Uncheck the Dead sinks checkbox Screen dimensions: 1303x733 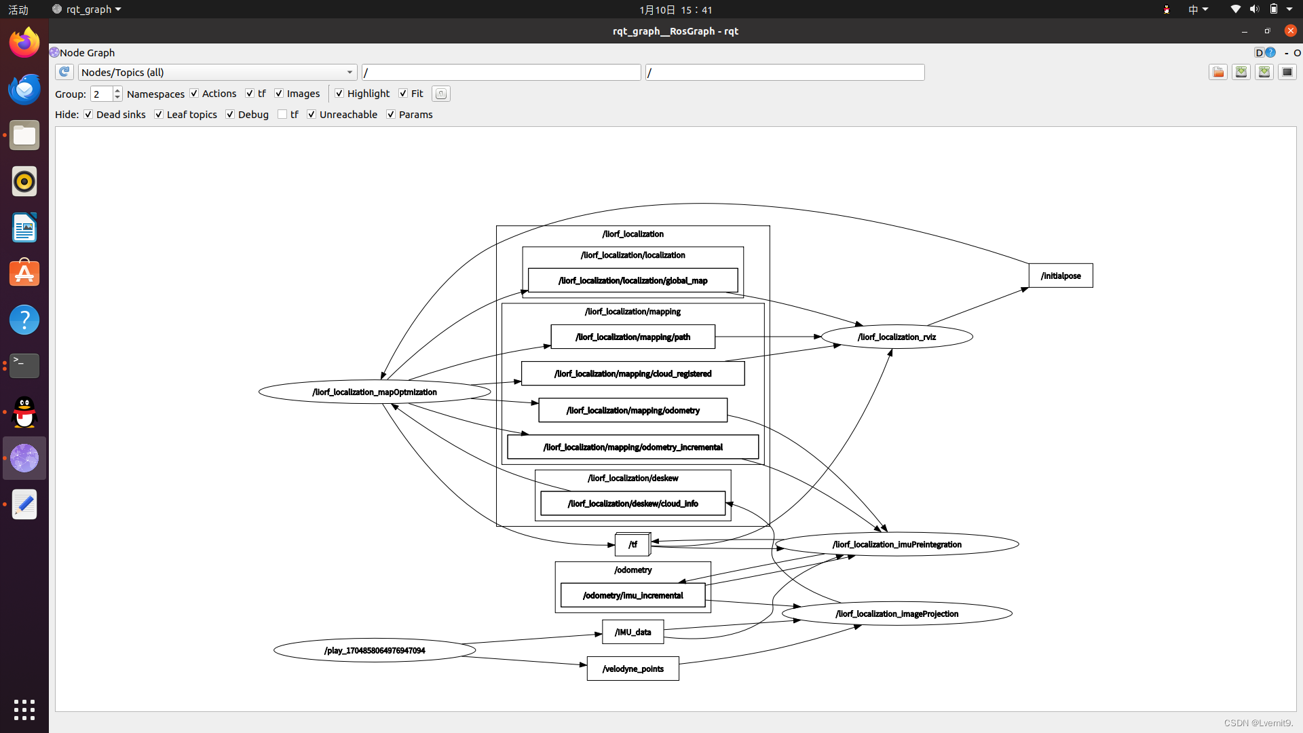click(x=88, y=114)
